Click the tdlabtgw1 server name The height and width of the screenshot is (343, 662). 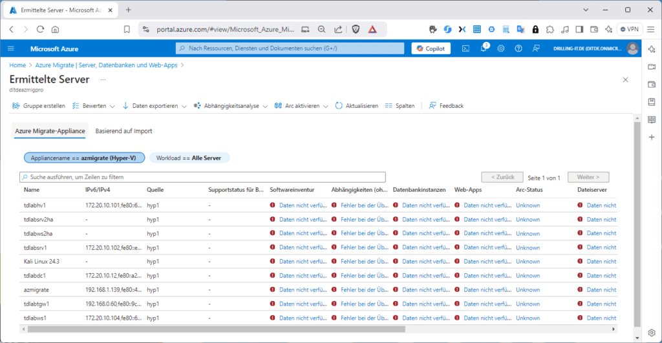(36, 304)
